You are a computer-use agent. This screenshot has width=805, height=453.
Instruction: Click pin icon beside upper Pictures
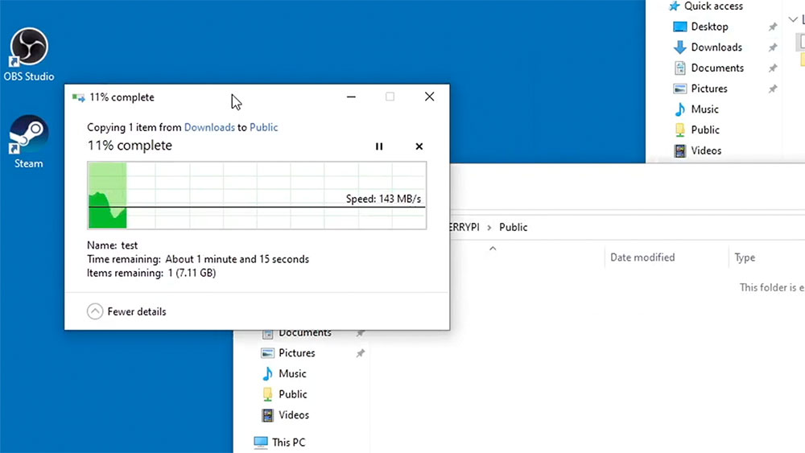pyautogui.click(x=773, y=89)
